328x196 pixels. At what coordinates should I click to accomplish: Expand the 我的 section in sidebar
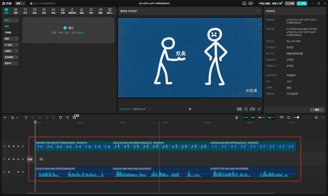click(x=11, y=39)
